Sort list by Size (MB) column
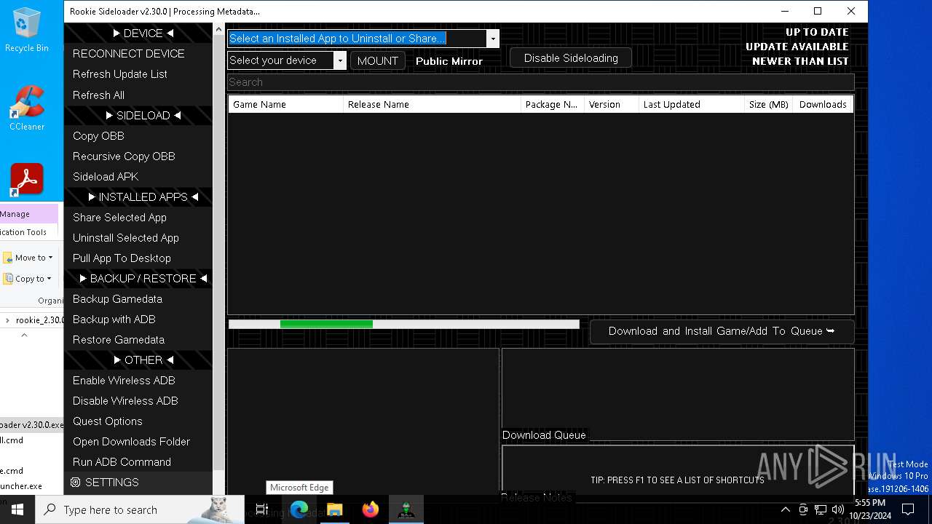 (768, 104)
